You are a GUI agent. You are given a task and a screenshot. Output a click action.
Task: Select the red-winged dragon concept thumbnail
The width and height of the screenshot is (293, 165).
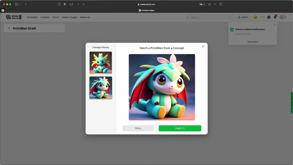pyautogui.click(x=101, y=88)
